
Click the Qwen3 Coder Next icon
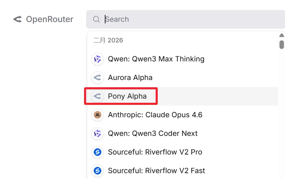point(98,133)
